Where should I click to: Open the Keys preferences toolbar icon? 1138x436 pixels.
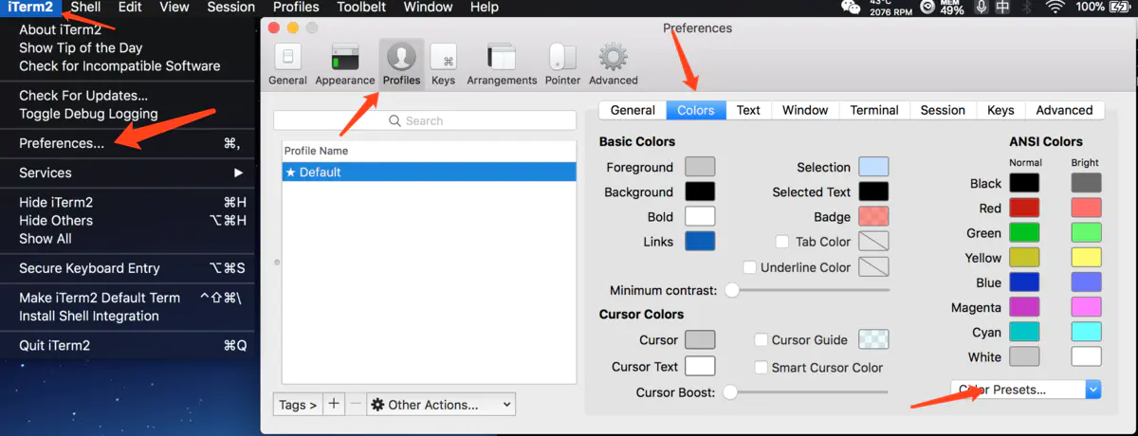point(443,64)
